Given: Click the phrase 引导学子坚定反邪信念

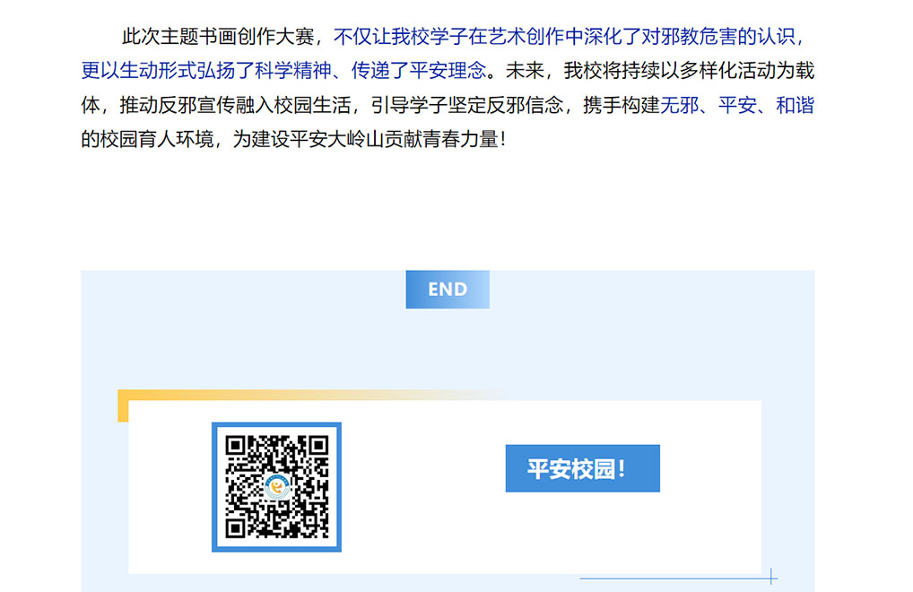Looking at the screenshot, I should point(467,105).
